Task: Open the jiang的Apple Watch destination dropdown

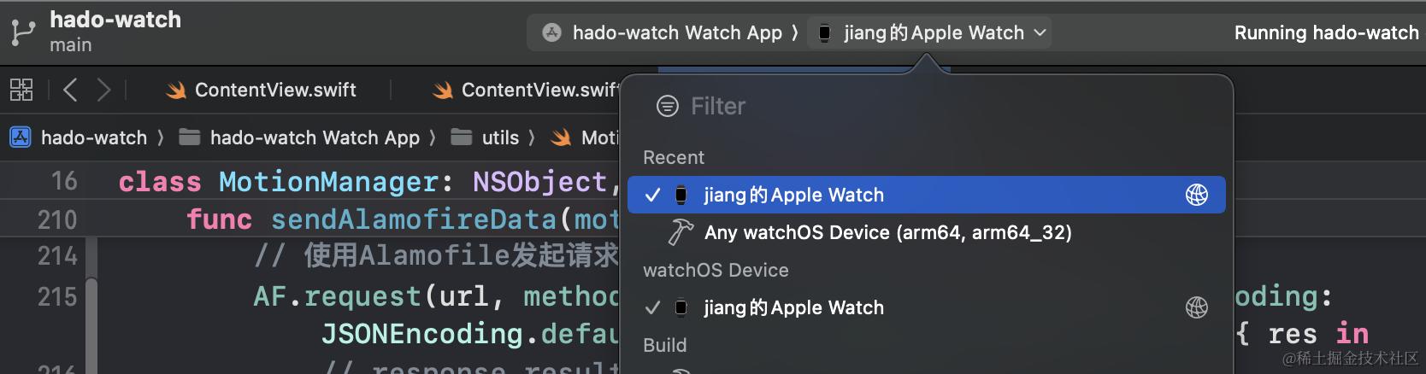Action: tap(930, 33)
